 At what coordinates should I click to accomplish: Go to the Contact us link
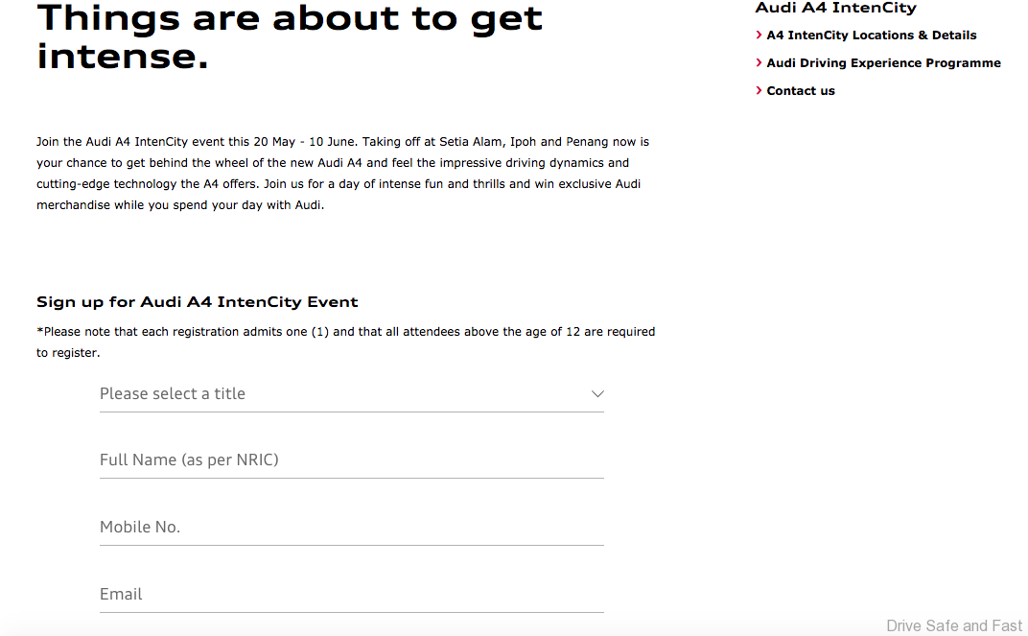pos(801,91)
